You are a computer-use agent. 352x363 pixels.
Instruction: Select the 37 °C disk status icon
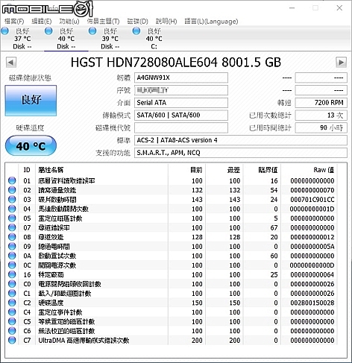(4, 31)
